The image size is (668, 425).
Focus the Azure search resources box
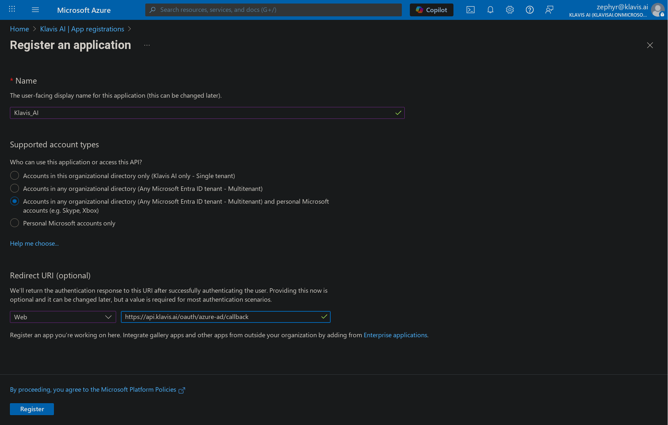pyautogui.click(x=273, y=10)
